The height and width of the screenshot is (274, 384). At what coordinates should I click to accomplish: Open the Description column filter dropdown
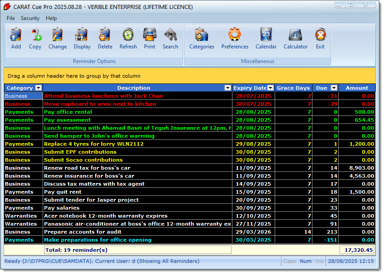pyautogui.click(x=228, y=88)
